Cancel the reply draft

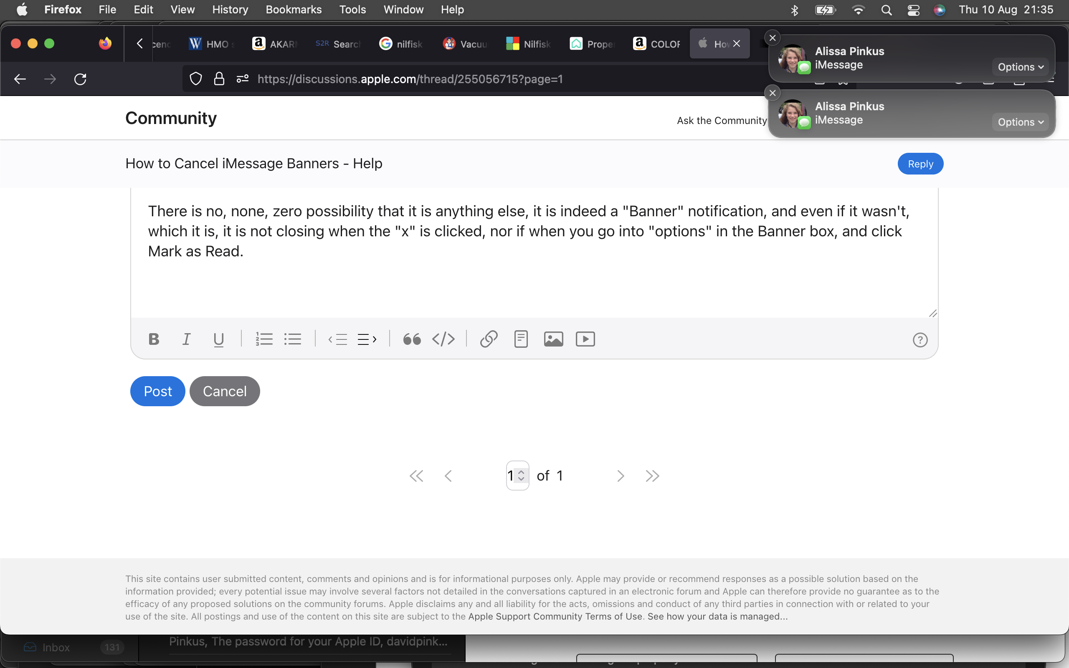[x=224, y=391]
